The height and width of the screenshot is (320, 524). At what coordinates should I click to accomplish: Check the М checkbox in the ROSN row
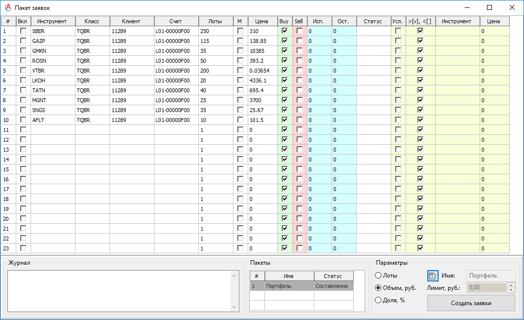[x=240, y=61]
